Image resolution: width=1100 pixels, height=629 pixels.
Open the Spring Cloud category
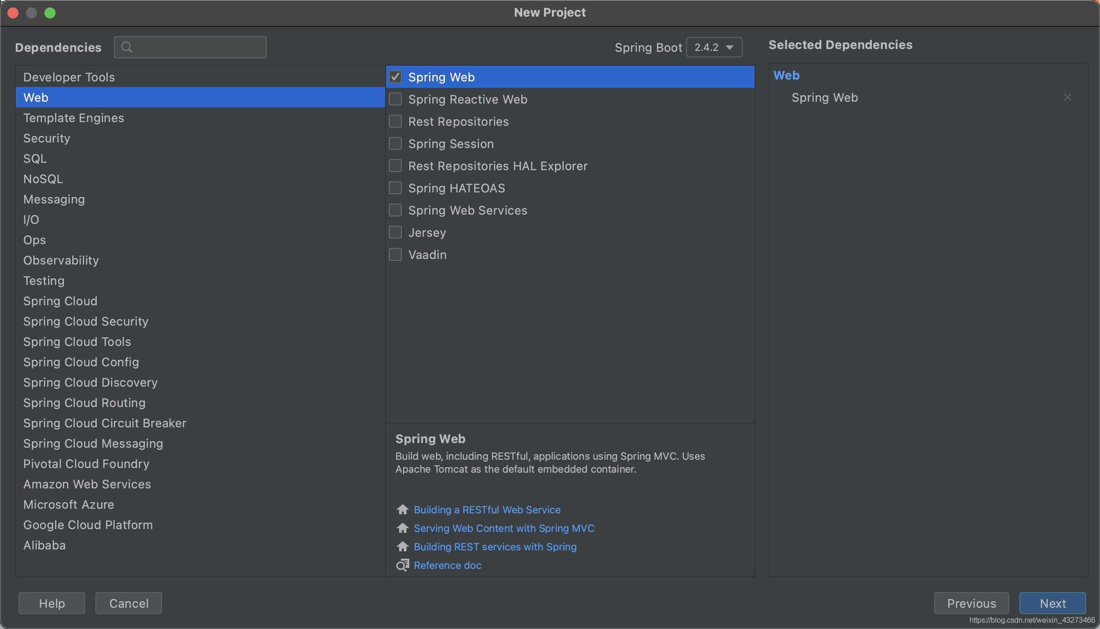point(200,301)
